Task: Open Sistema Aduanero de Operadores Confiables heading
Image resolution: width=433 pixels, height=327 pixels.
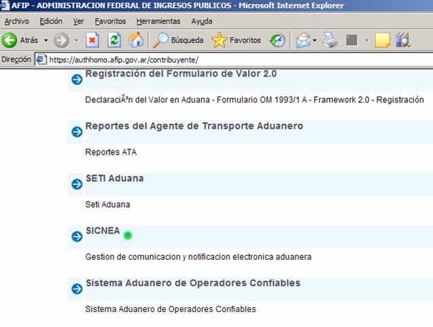Action: pyautogui.click(x=193, y=283)
